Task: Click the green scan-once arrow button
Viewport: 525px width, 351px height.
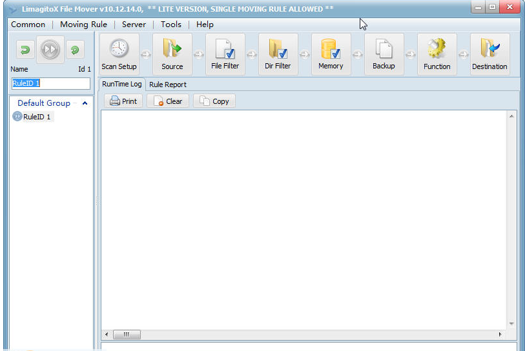Action: (25, 50)
